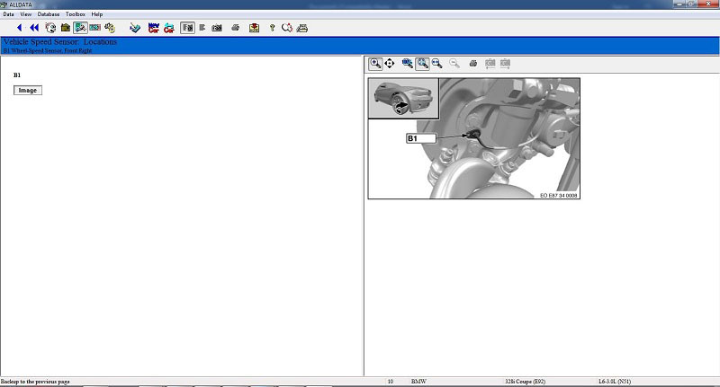This screenshot has width=720, height=387.
Task: Click the Image button under B1
Action: [x=28, y=91]
